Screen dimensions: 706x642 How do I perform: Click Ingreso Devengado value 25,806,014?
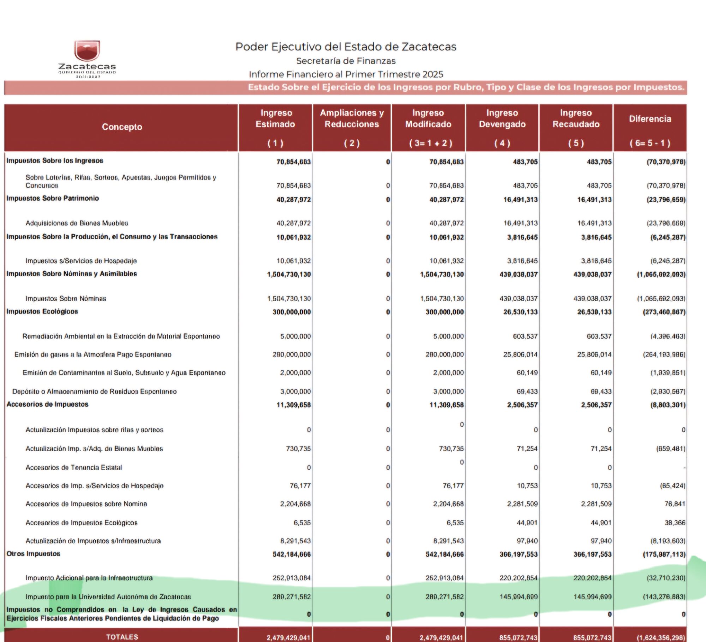coord(520,355)
